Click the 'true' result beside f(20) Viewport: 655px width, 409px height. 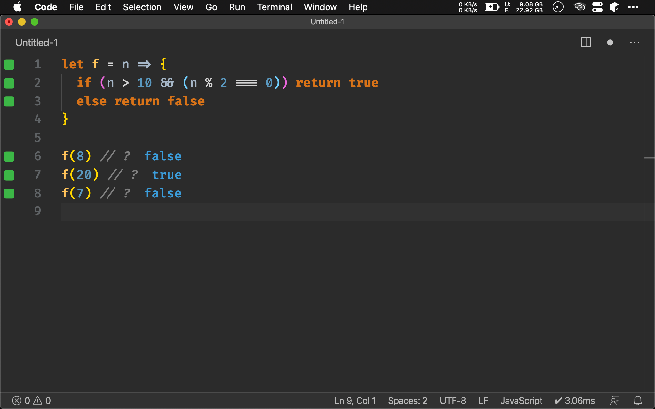[x=167, y=175]
